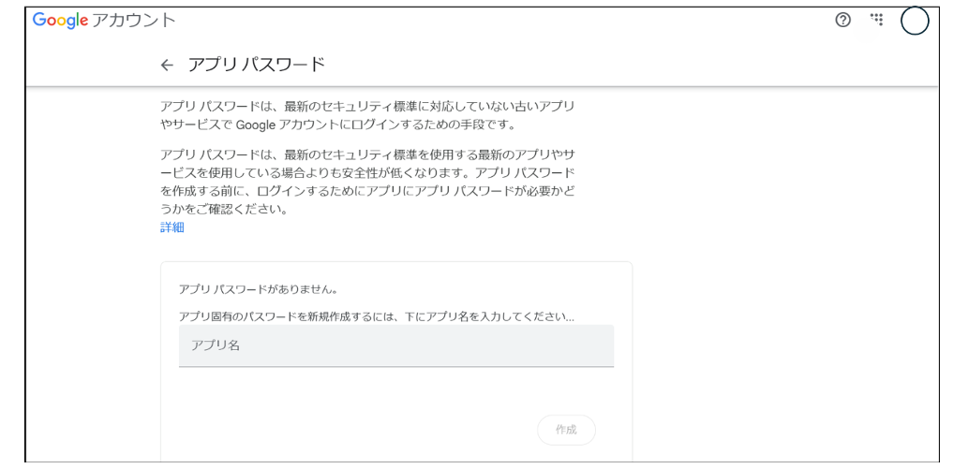This screenshot has width=954, height=469.
Task: Open the Help question mark icon
Action: point(842,19)
